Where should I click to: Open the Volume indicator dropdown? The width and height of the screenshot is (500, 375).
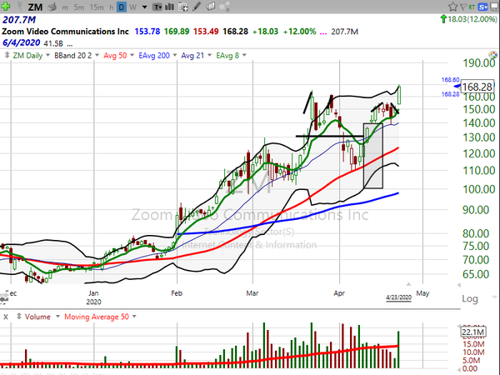click(x=57, y=317)
